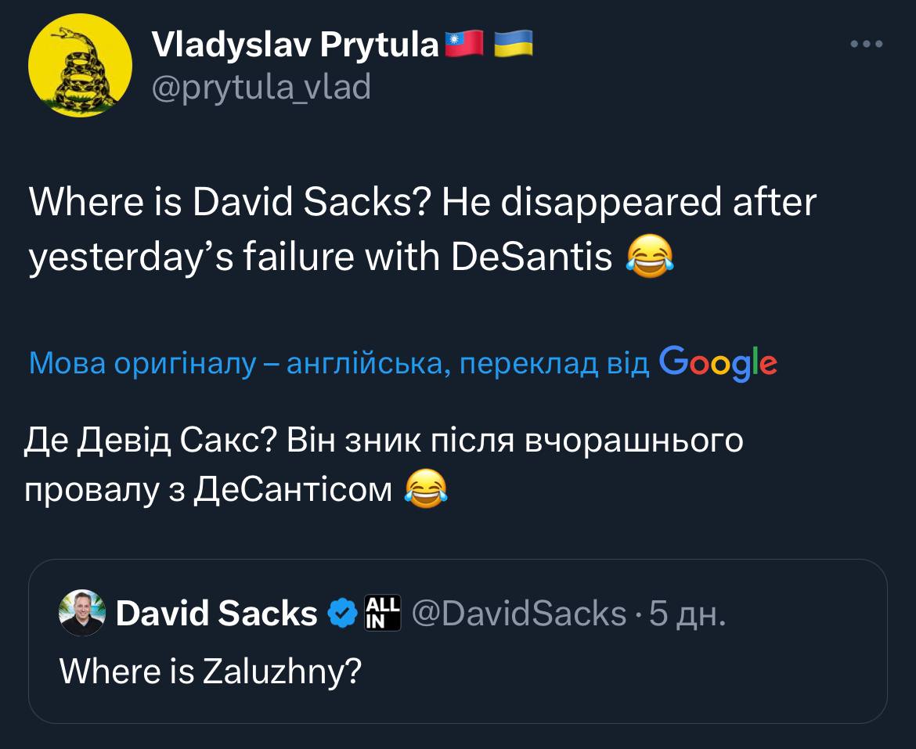This screenshot has height=749, width=916.
Task: Click the Taiwan flag emoji beside the name
Action: pyautogui.click(x=464, y=44)
